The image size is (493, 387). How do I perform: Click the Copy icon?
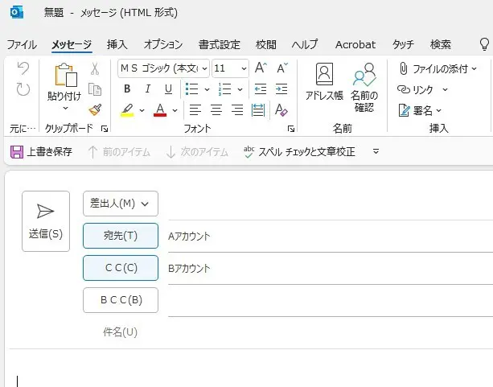pyautogui.click(x=95, y=89)
